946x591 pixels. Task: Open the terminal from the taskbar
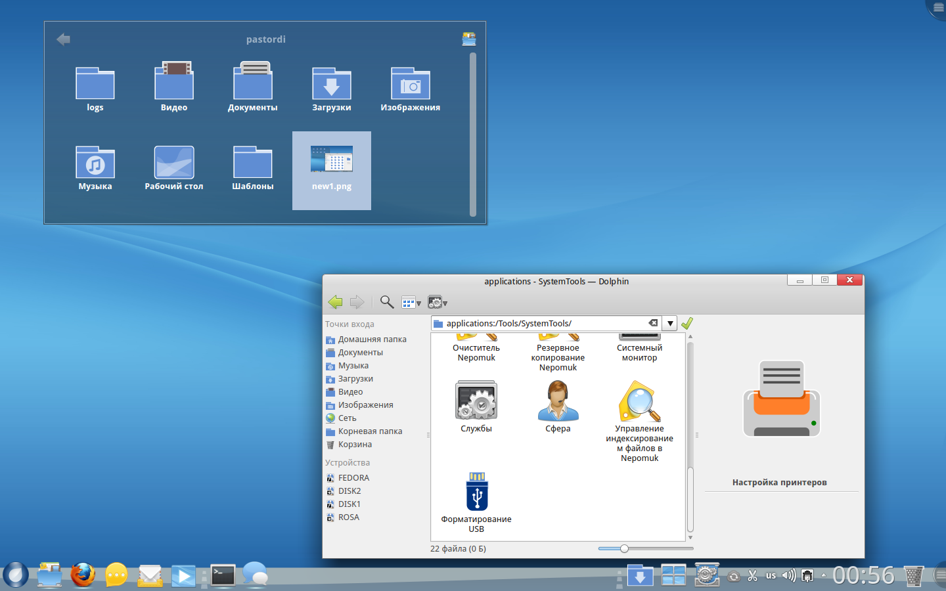point(223,575)
